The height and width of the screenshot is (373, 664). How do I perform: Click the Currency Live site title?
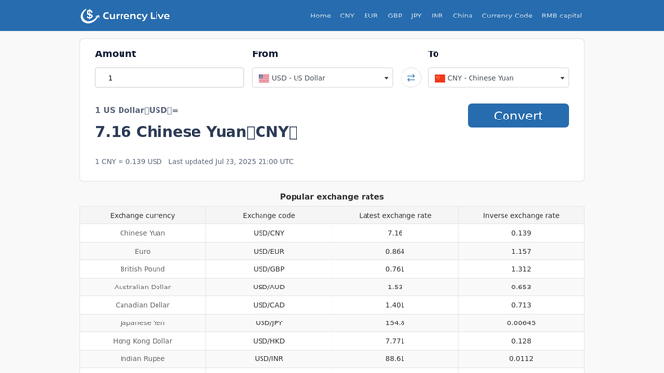136,17
